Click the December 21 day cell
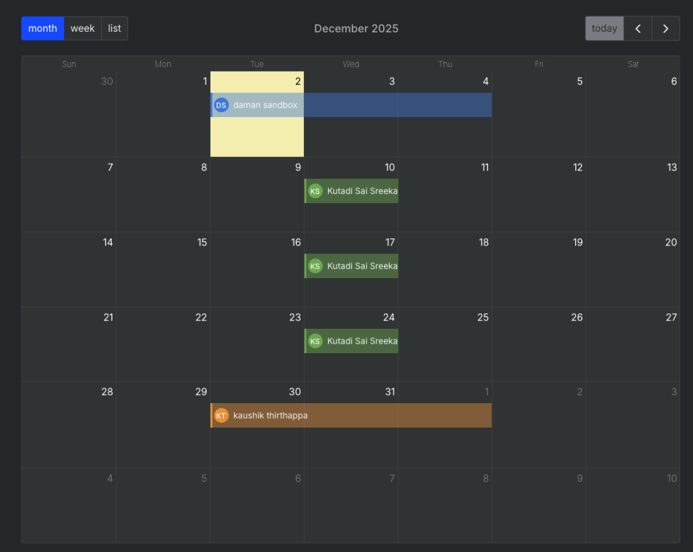The height and width of the screenshot is (552, 693). [68, 348]
